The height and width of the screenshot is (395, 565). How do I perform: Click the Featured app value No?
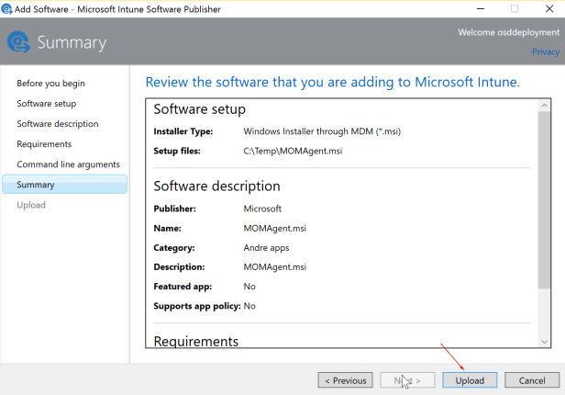click(249, 287)
